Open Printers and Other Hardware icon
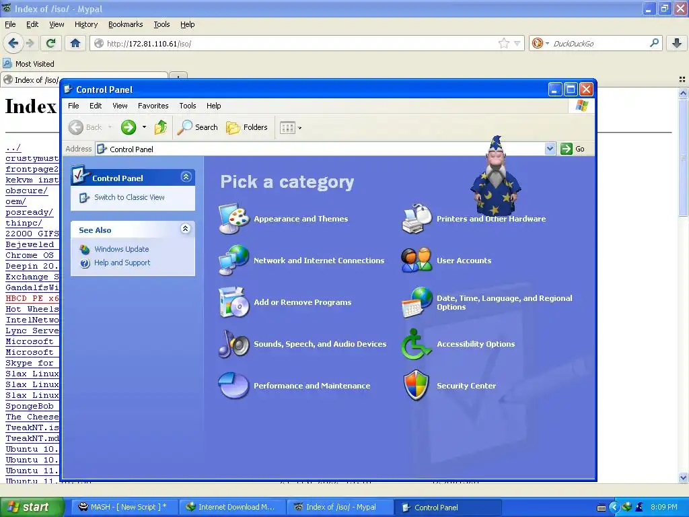The image size is (689, 517). (x=416, y=219)
